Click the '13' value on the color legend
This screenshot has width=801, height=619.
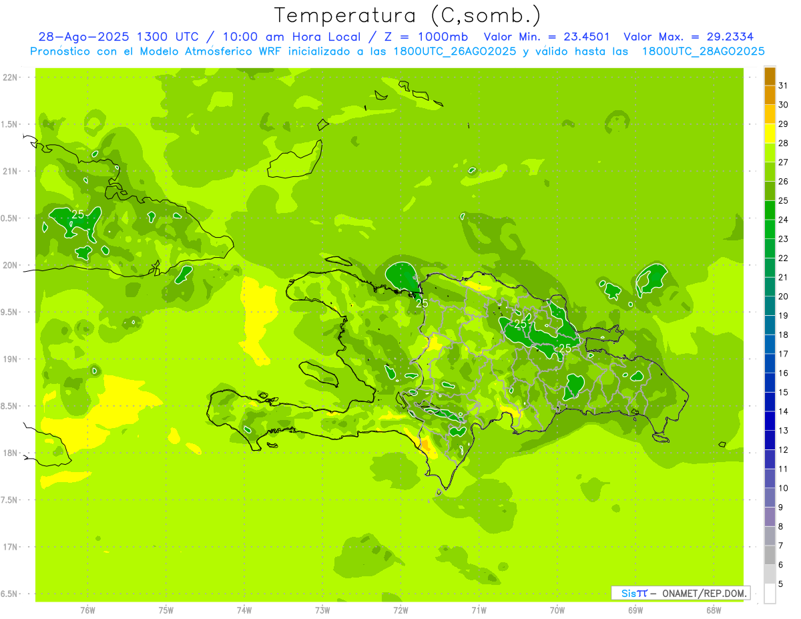783,431
